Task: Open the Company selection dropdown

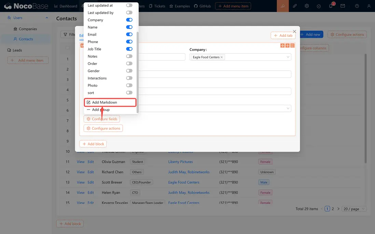Action: point(256,57)
